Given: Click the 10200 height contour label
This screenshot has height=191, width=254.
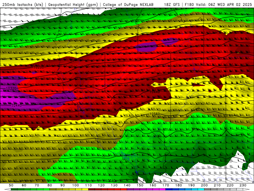Looking at the screenshot, I should pyautogui.click(x=38, y=67).
